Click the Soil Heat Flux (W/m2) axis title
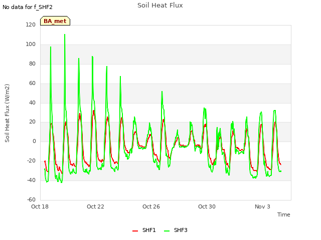The image size is (321, 240). tap(7, 113)
